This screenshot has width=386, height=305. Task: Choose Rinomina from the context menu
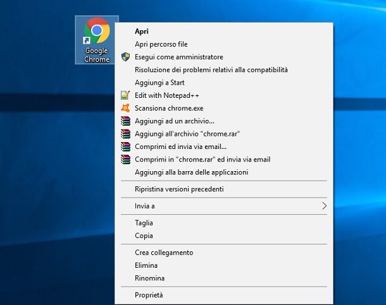[224, 278]
